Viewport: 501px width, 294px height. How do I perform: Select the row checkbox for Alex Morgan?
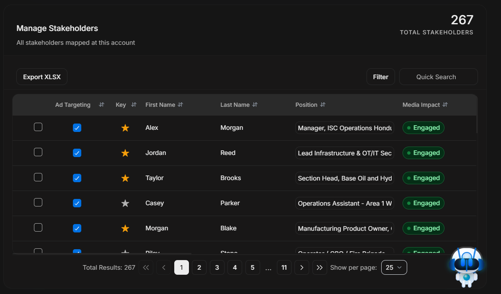point(38,127)
